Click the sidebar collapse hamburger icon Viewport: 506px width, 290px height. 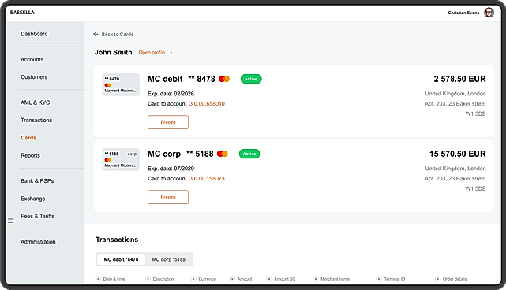click(x=11, y=221)
